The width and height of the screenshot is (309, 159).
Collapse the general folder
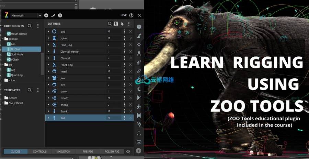pyautogui.click(x=3, y=39)
